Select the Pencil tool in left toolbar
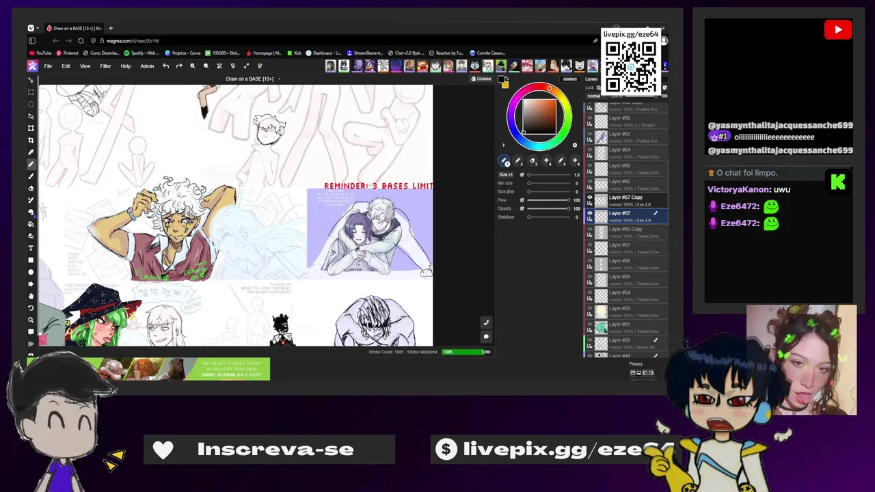The width and height of the screenshot is (875, 492). [x=31, y=164]
